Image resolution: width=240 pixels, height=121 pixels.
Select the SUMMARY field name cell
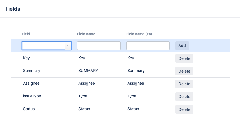(88, 71)
